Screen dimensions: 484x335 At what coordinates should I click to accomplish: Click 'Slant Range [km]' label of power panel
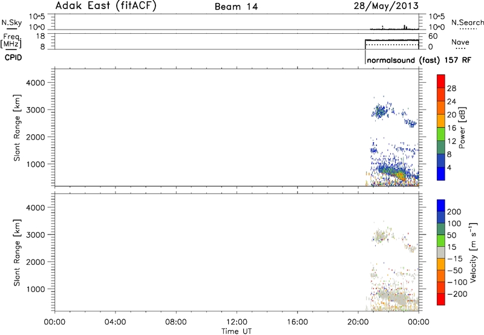(17, 128)
